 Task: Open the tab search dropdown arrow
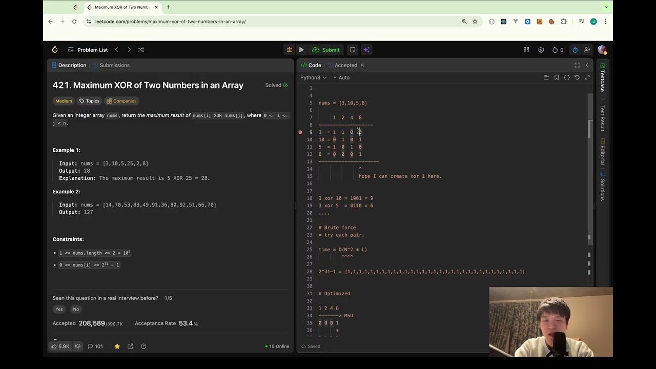(x=606, y=7)
